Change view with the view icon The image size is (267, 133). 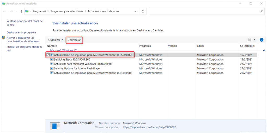(250, 40)
